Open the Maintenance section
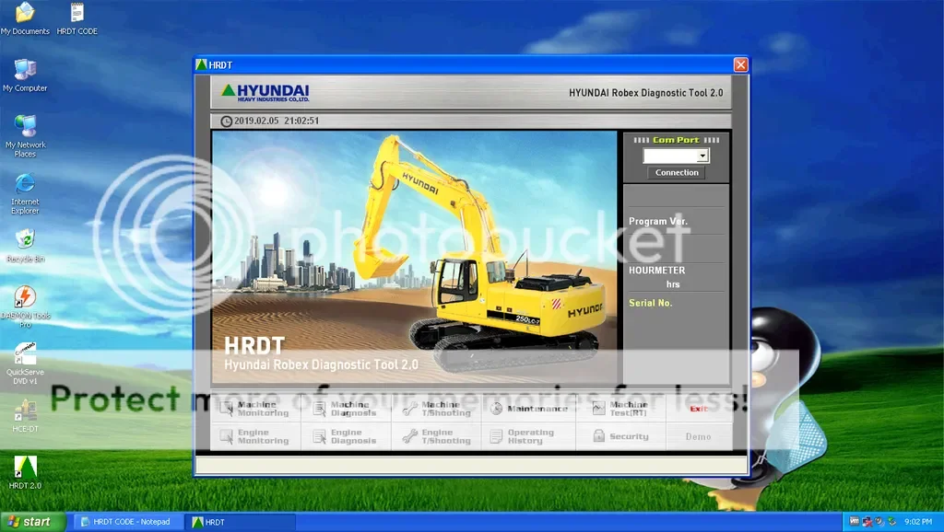 530,409
